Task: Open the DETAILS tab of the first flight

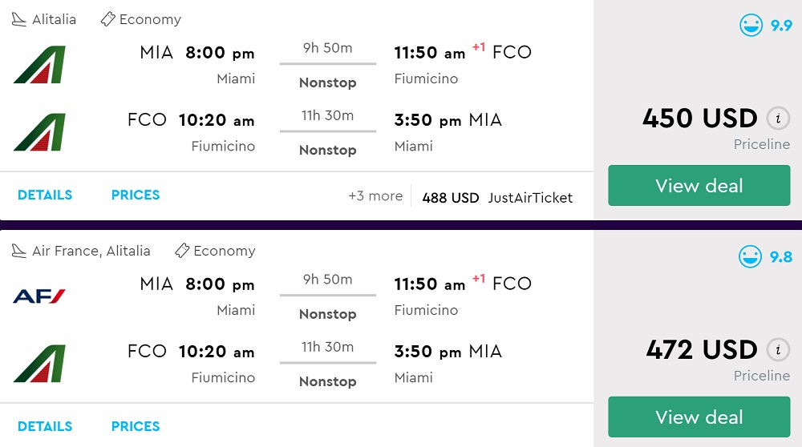Action: pyautogui.click(x=45, y=195)
